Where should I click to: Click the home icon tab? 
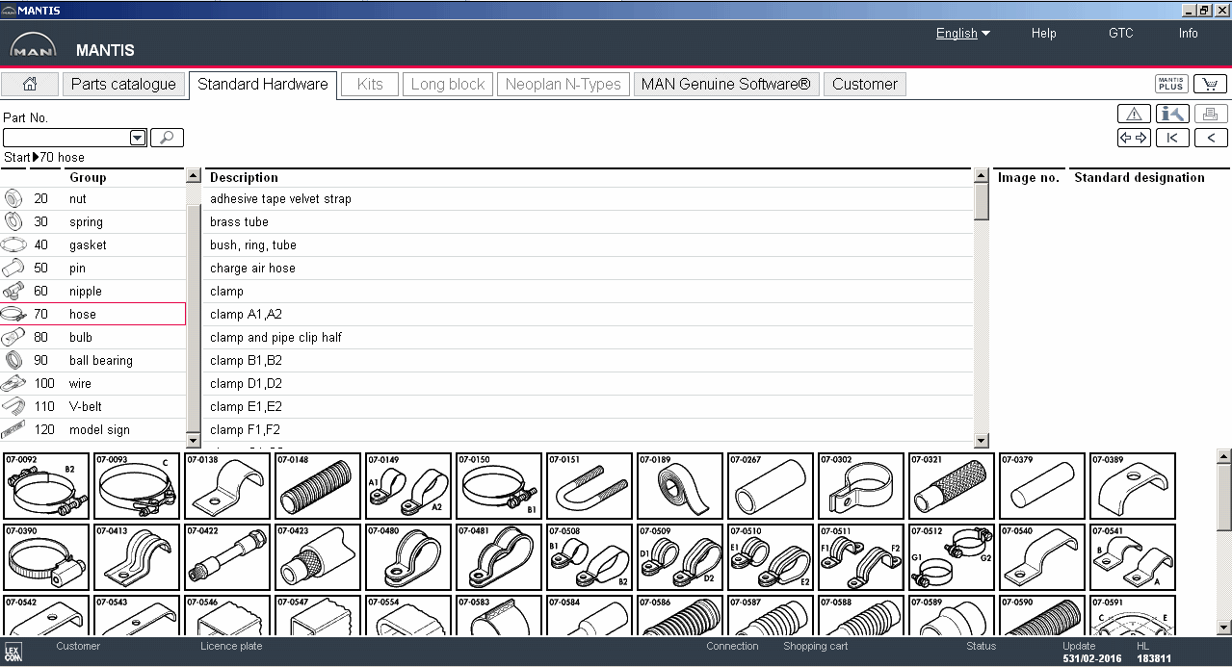(30, 84)
